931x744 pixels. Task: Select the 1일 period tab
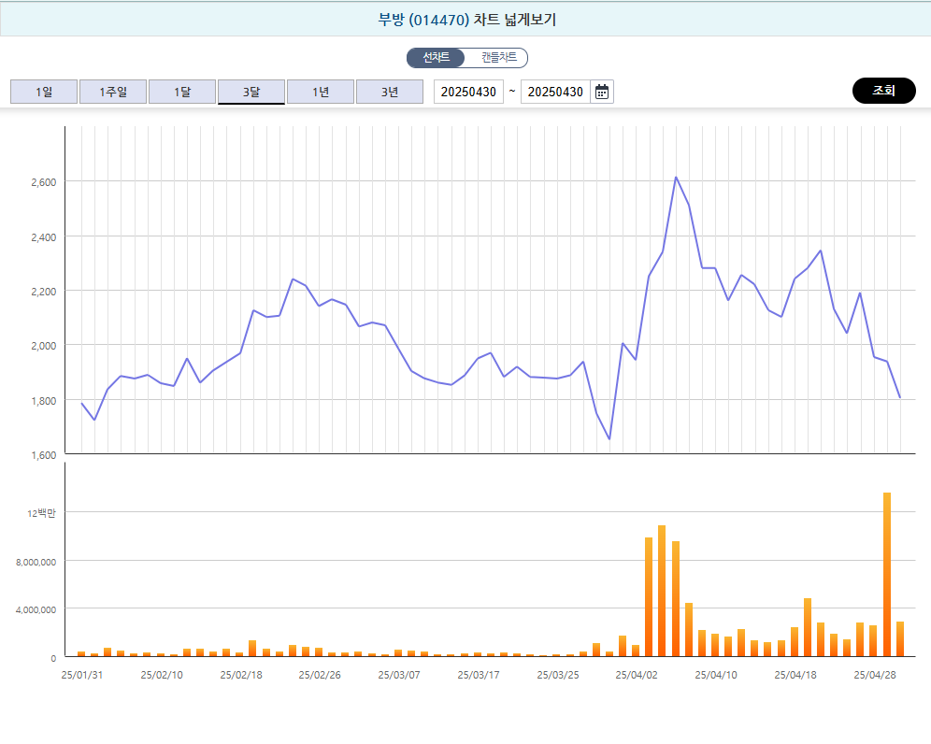(44, 92)
